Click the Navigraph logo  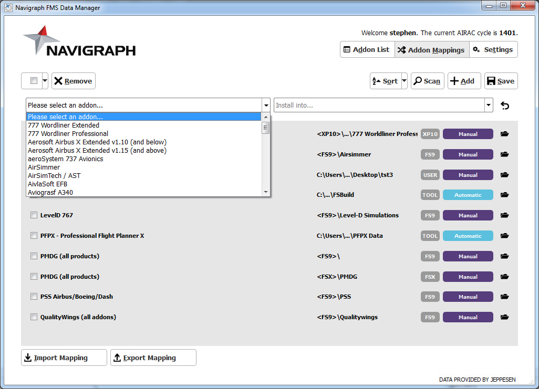click(x=79, y=43)
